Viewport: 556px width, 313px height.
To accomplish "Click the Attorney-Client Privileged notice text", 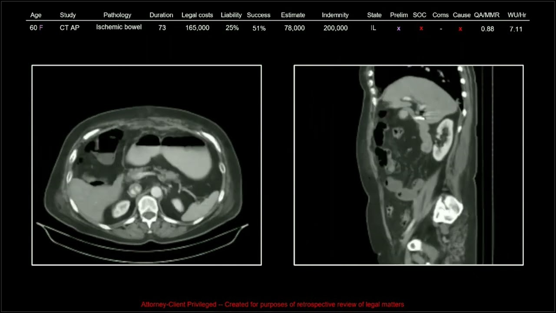I will pos(272,304).
